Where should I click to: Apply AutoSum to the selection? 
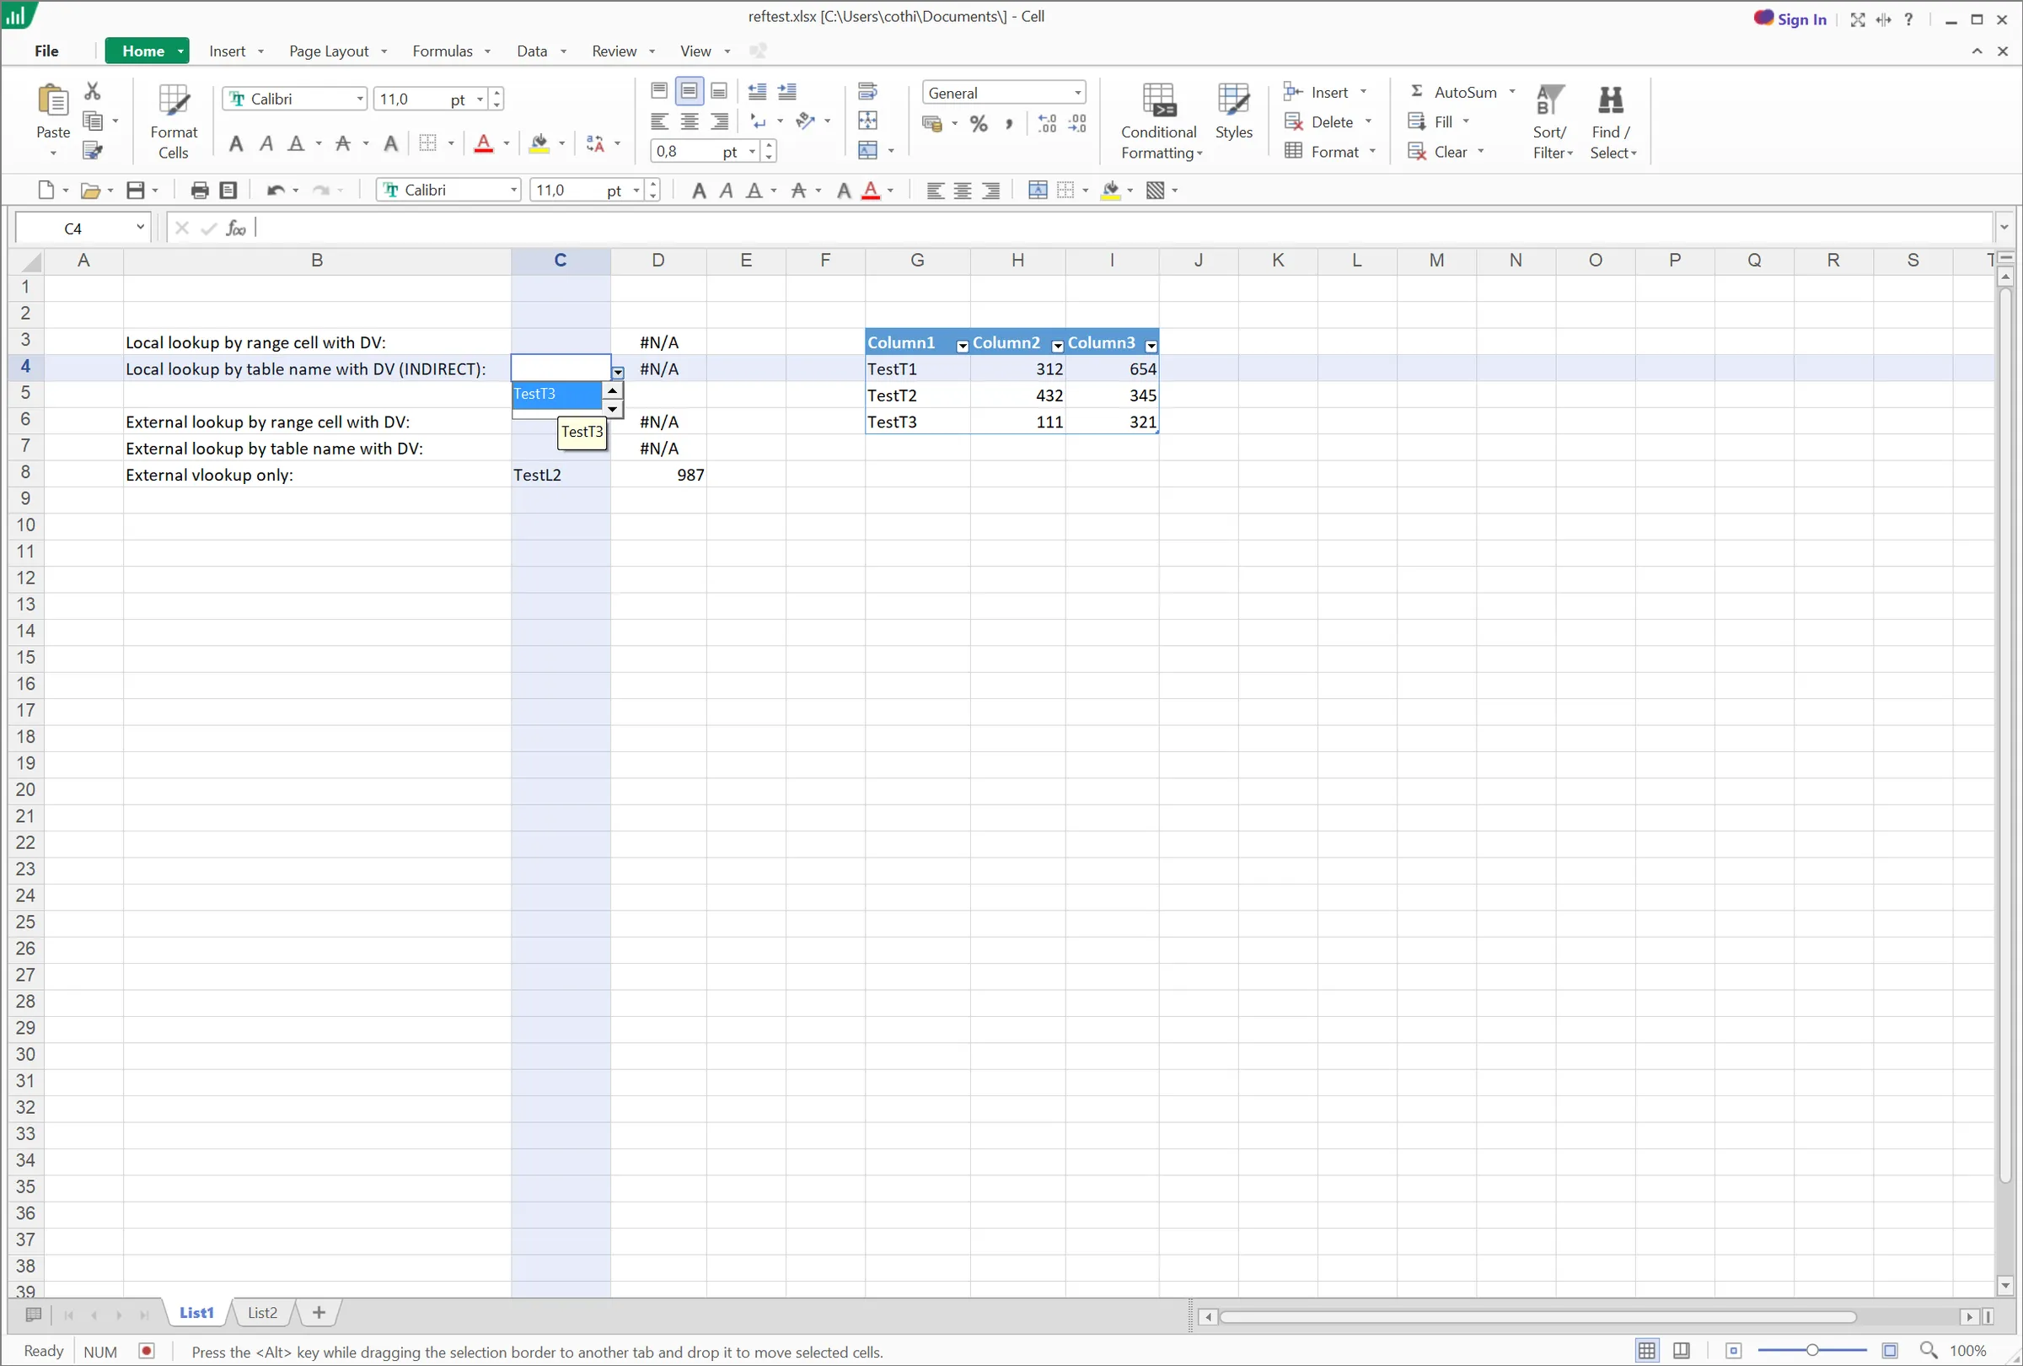click(x=1459, y=91)
